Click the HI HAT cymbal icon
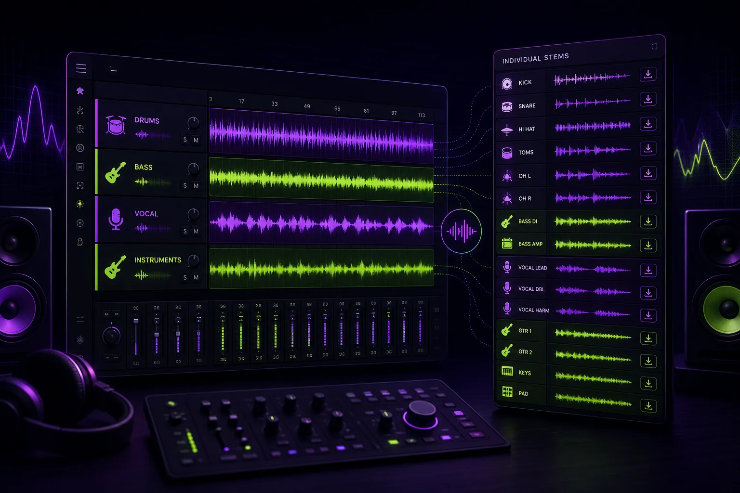Screen dimensions: 740x493 coord(507,130)
